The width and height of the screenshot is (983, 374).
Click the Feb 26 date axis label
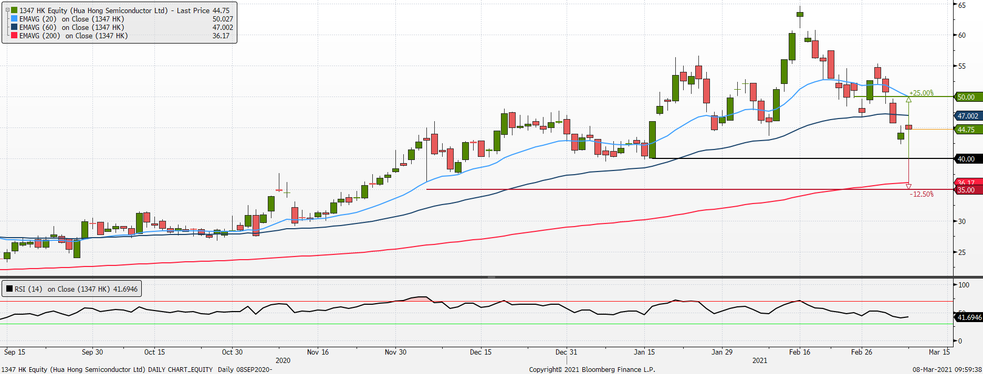pos(862,352)
